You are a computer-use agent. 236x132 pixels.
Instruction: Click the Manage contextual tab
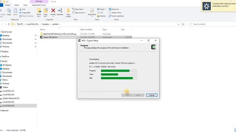(39, 1)
